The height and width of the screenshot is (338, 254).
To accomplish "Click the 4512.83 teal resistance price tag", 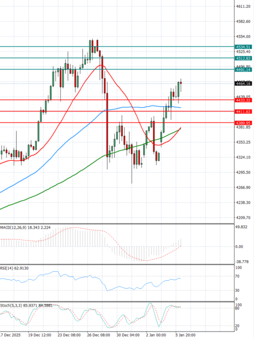I will 243,58.
